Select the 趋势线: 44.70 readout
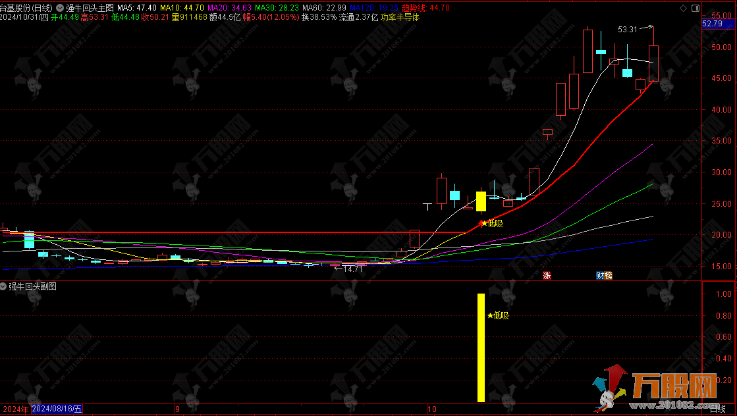 [x=425, y=8]
